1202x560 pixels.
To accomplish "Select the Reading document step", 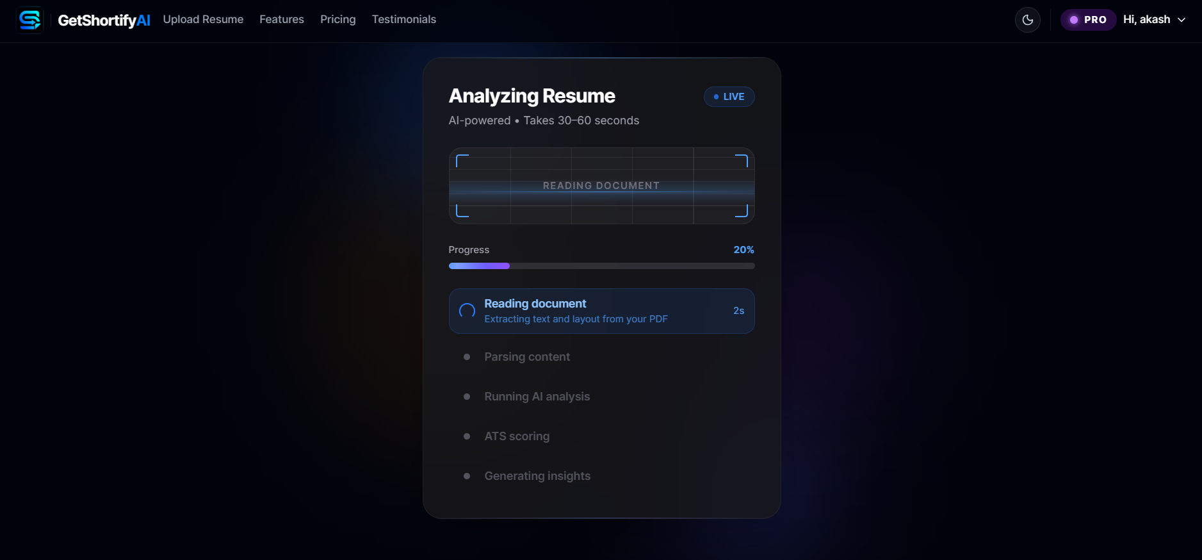I will 601,311.
